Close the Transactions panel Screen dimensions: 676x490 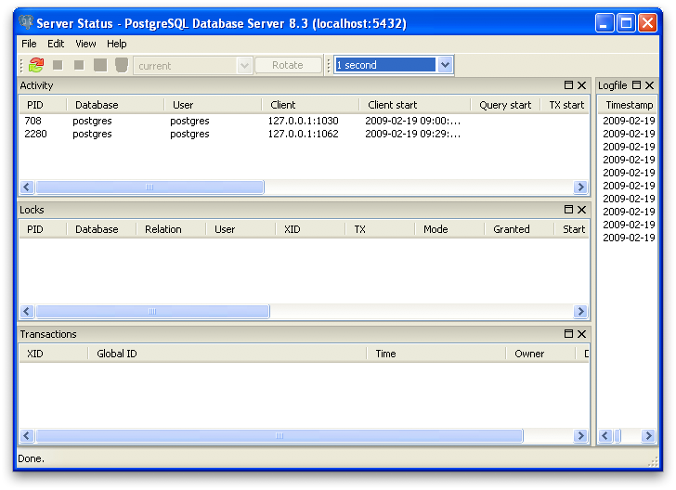582,334
